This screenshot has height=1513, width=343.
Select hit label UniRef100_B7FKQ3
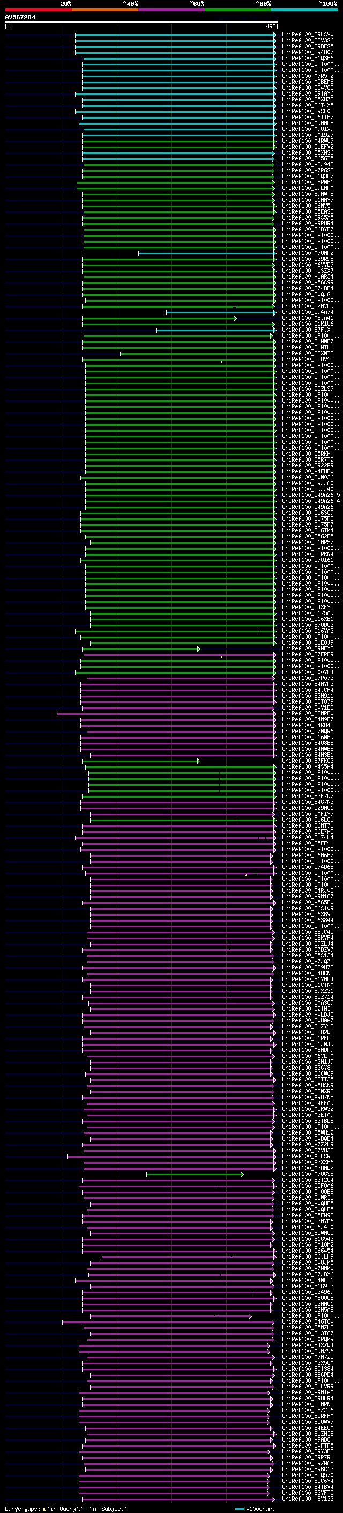pos(308,761)
